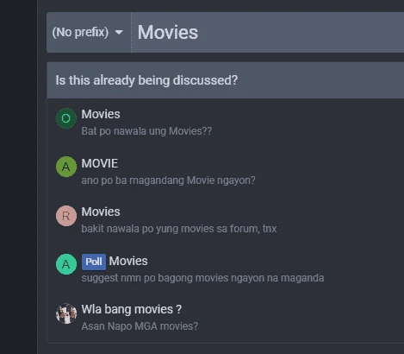Screen dimensions: 404x354
Task: Open the Movies thread by user R
Action: coord(101,212)
